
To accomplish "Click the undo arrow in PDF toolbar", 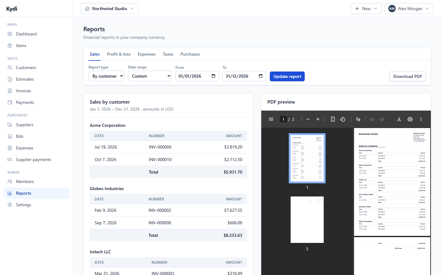I will coord(372,119).
